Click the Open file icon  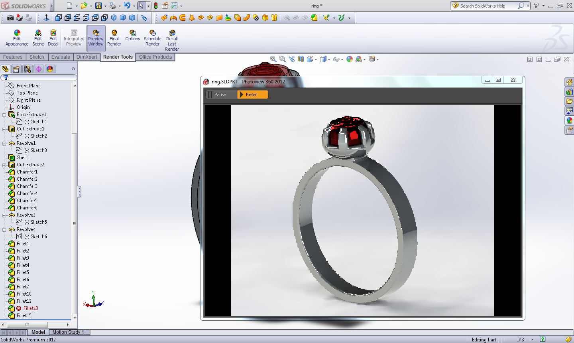click(x=84, y=6)
